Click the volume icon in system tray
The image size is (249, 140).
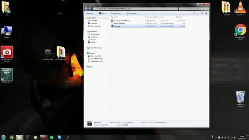(235, 137)
